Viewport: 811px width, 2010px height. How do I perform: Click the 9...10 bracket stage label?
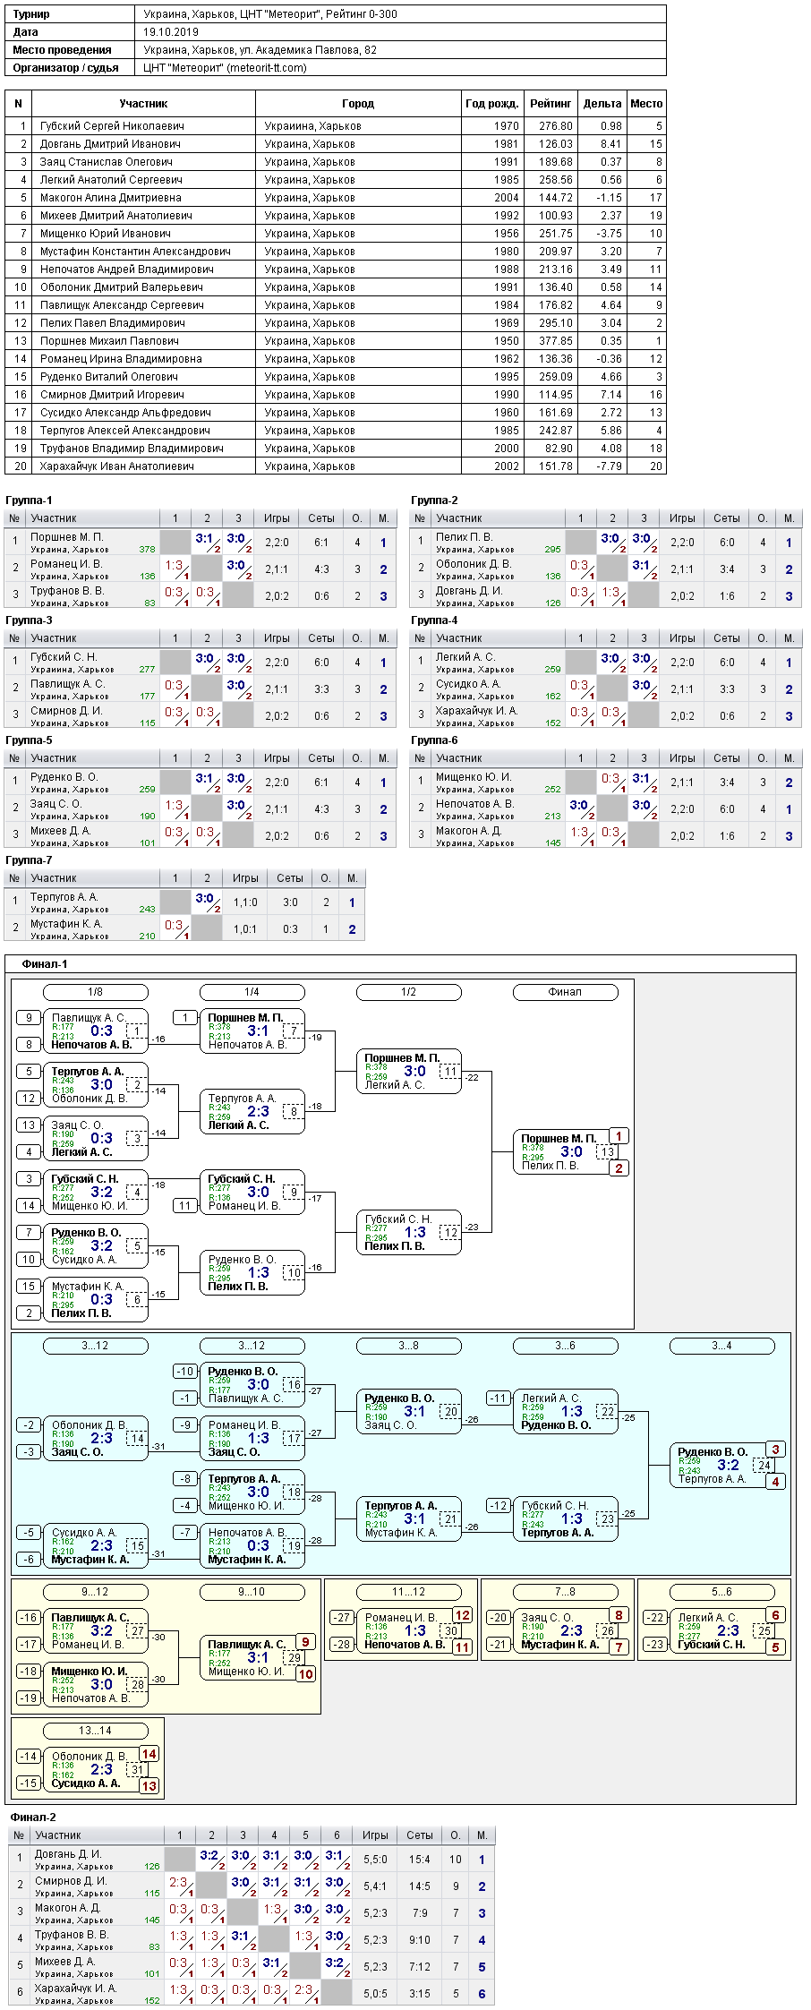click(252, 1592)
